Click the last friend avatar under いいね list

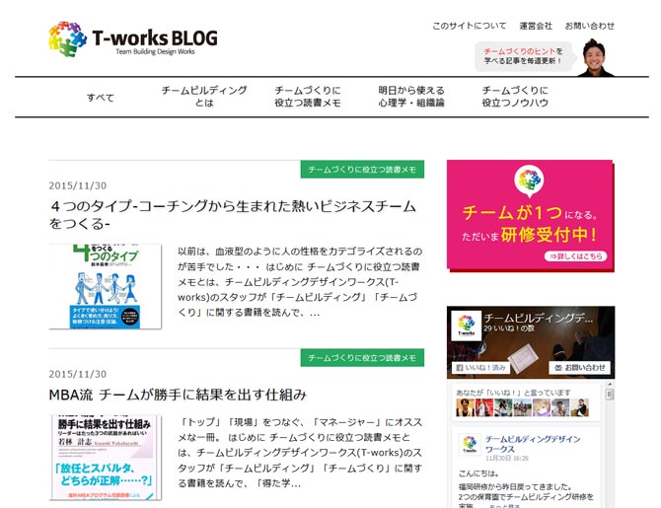[580, 407]
